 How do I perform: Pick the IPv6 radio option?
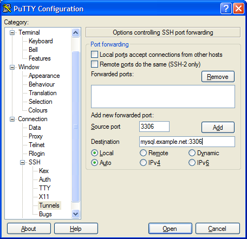coord(192,163)
